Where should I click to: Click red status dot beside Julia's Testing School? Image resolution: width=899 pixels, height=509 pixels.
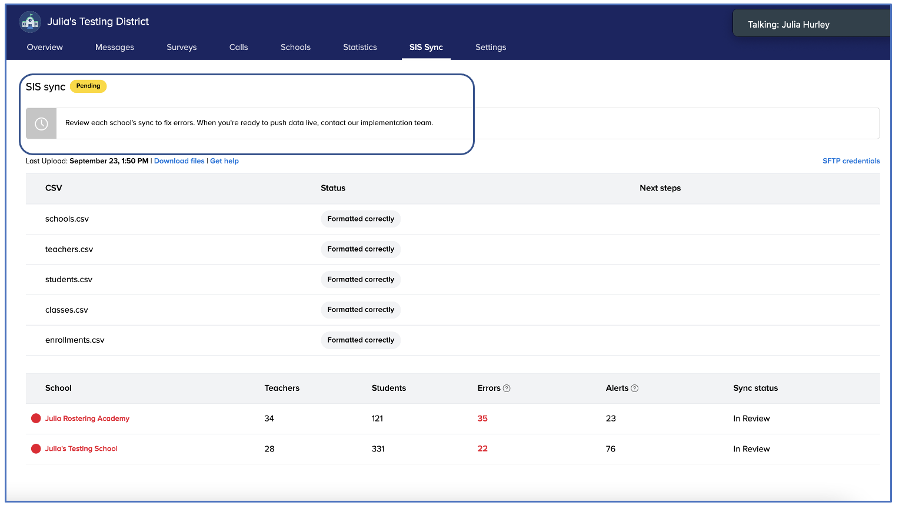coord(36,449)
